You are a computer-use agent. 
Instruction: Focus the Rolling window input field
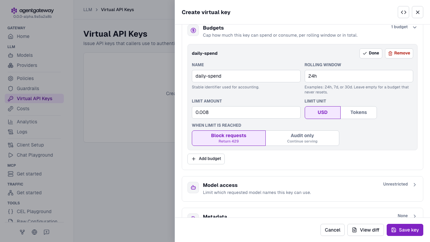pyautogui.click(x=359, y=76)
